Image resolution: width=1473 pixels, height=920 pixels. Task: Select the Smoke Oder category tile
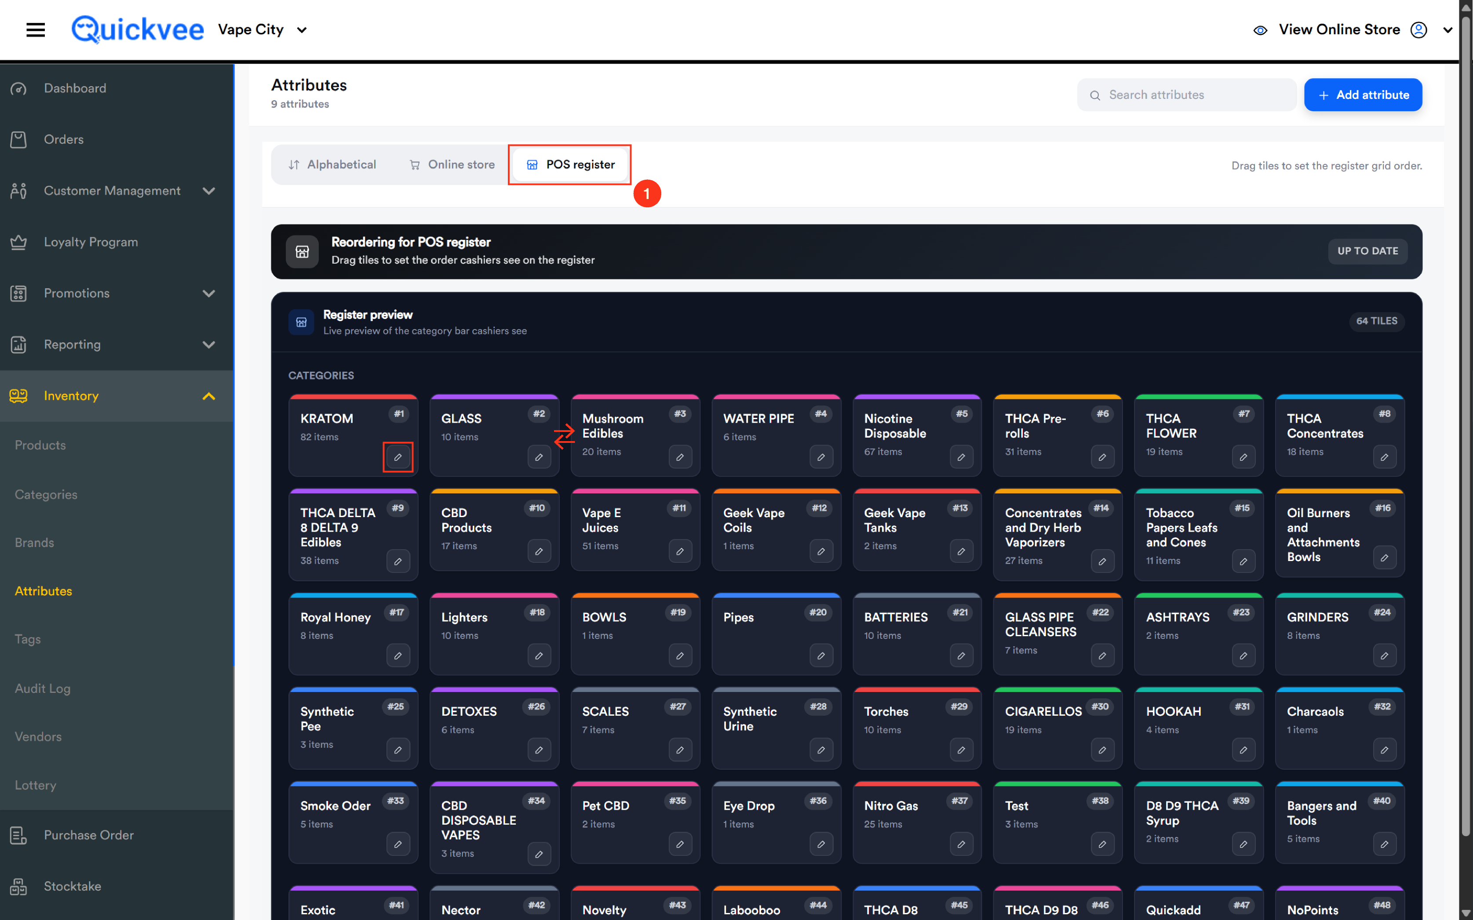click(x=353, y=822)
